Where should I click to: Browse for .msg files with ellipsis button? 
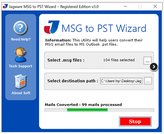click(147, 61)
